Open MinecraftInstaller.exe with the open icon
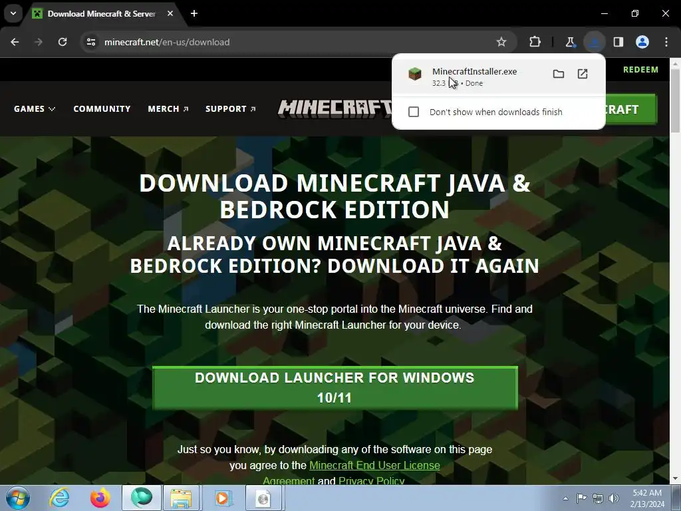681x511 pixels. (x=583, y=74)
